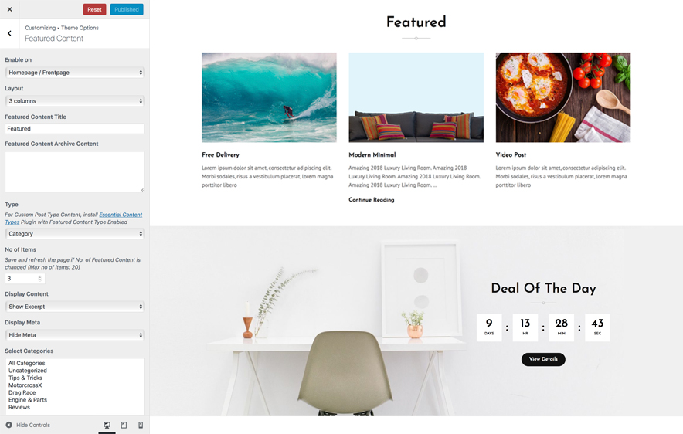Open the Essential Content Types plugin link
This screenshot has width=683, height=434.
pos(73,218)
